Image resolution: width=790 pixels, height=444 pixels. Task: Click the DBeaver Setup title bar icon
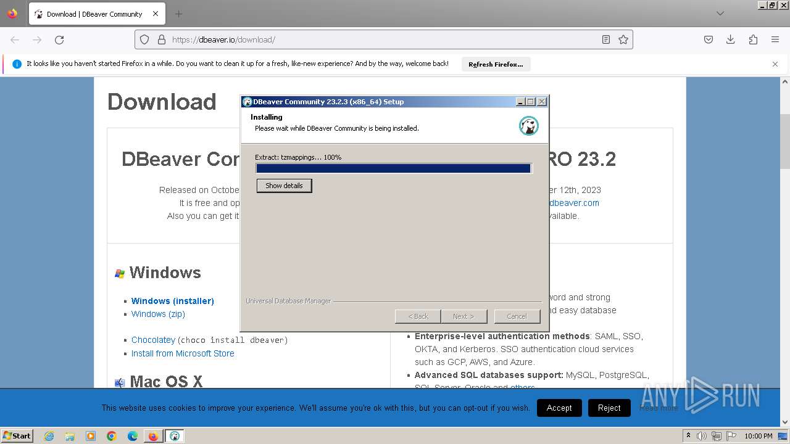click(247, 102)
